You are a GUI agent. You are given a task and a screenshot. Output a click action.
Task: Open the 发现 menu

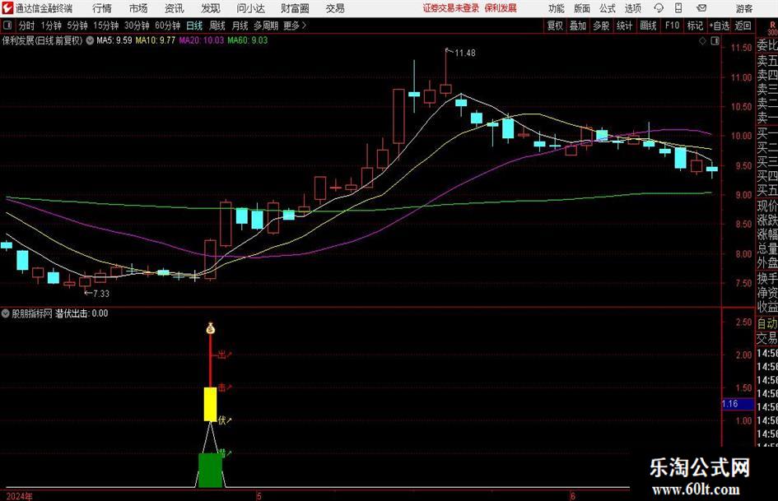tap(211, 8)
